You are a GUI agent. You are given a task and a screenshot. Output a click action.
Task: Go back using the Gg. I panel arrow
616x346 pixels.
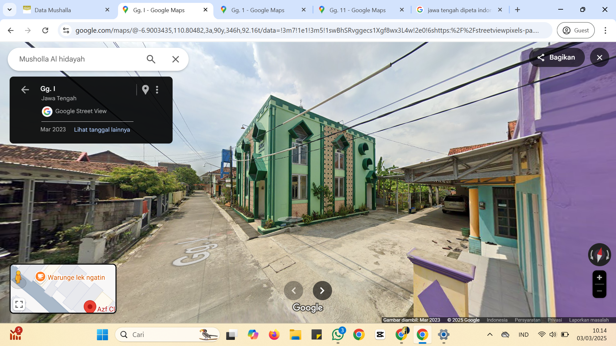[x=25, y=90]
